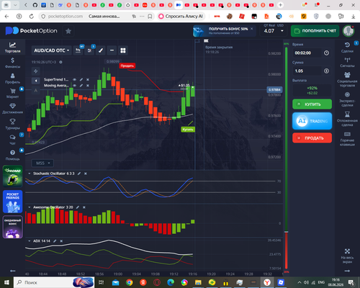The width and height of the screenshot is (360, 288).
Task: Open the Торговля (Trading) sidebar section
Action: point(12,48)
